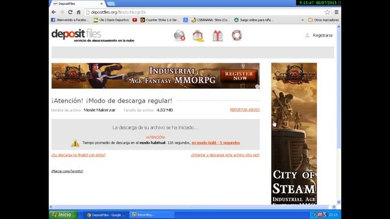
Task: Click the red shield tray icon
Action: [320, 215]
